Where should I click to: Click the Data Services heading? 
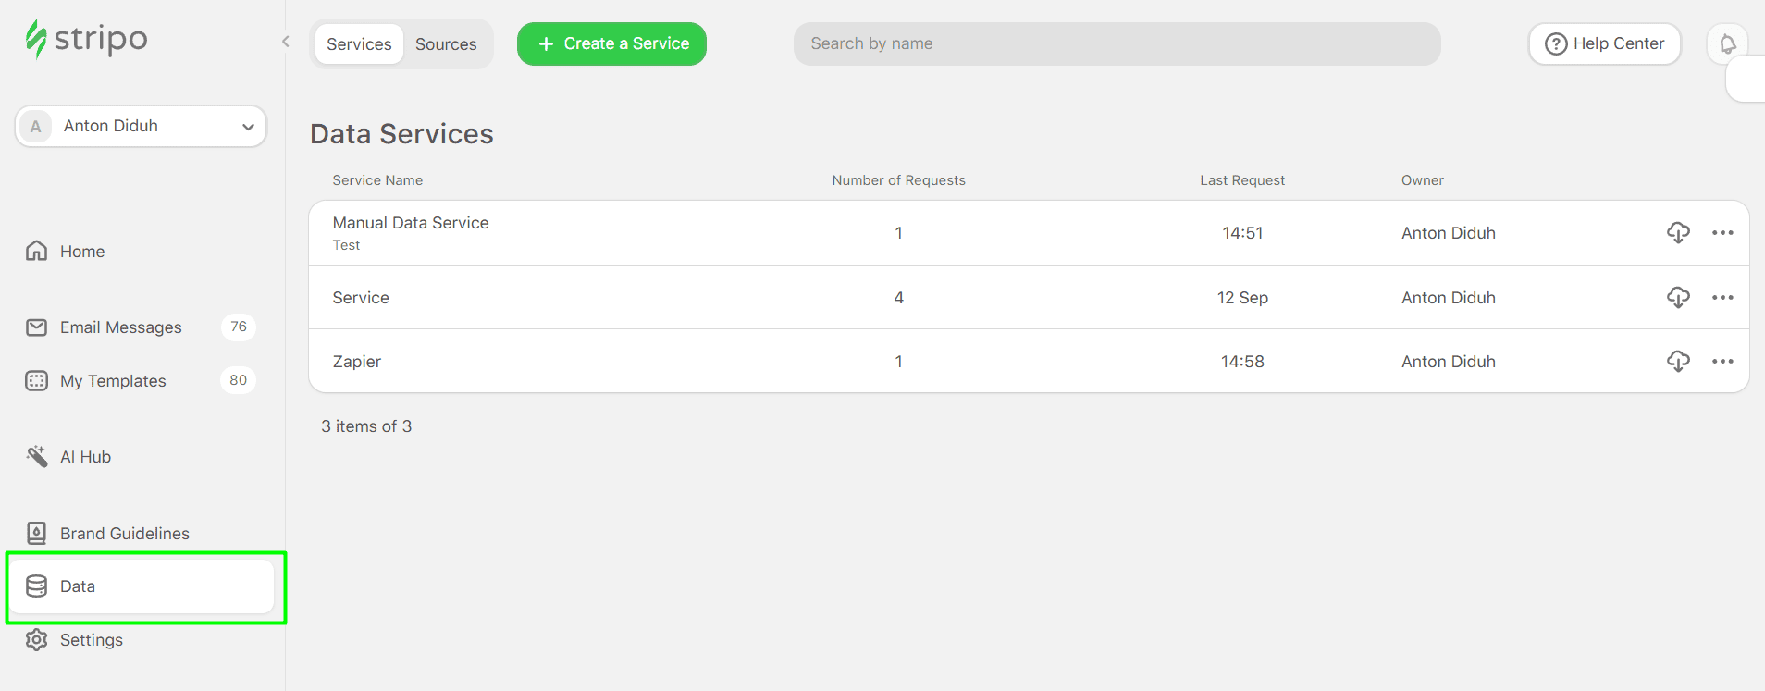point(401,134)
